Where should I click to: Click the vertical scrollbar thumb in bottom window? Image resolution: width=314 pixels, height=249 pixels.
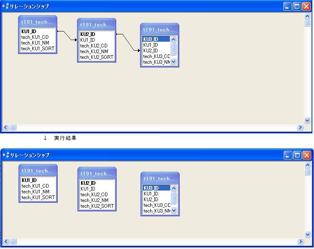pos(307,172)
